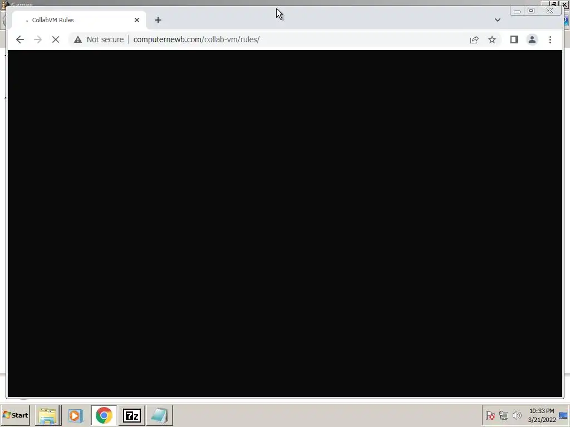Go back to the previous page
Image resolution: width=570 pixels, height=427 pixels.
(20, 39)
